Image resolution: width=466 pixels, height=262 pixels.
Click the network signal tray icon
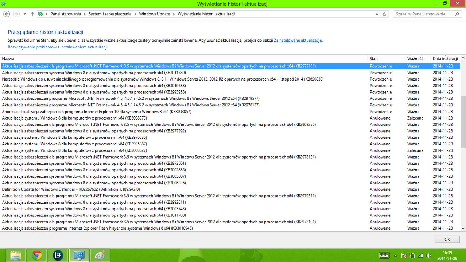point(420,255)
